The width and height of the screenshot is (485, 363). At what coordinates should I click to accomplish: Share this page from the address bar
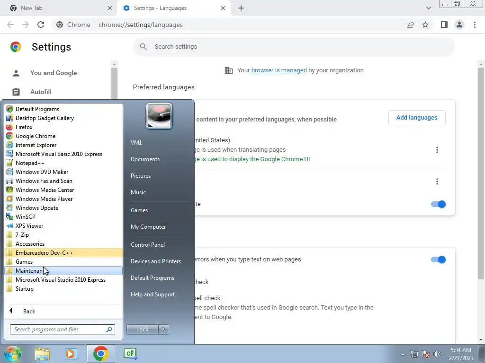pos(410,25)
